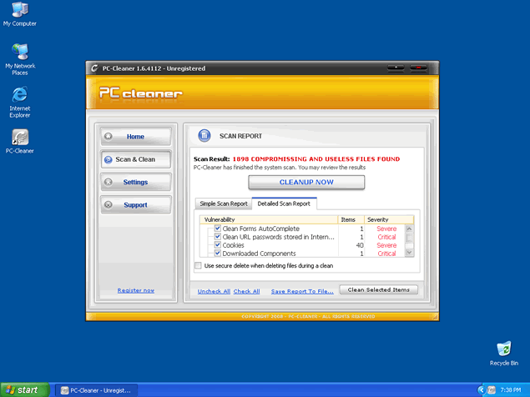Uncheck Clean Forms AutoComplete checkbox
530x397 pixels.
click(x=217, y=229)
